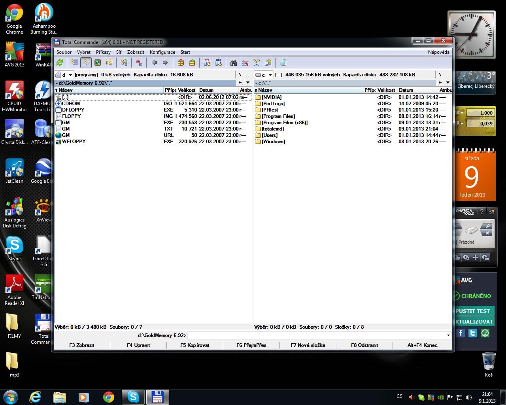Select the parent directory [..] entry
506x405 pixels.
coord(153,97)
